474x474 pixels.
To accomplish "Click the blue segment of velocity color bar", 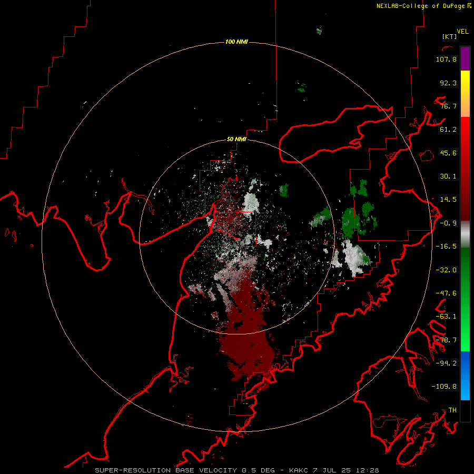I will (x=465, y=376).
